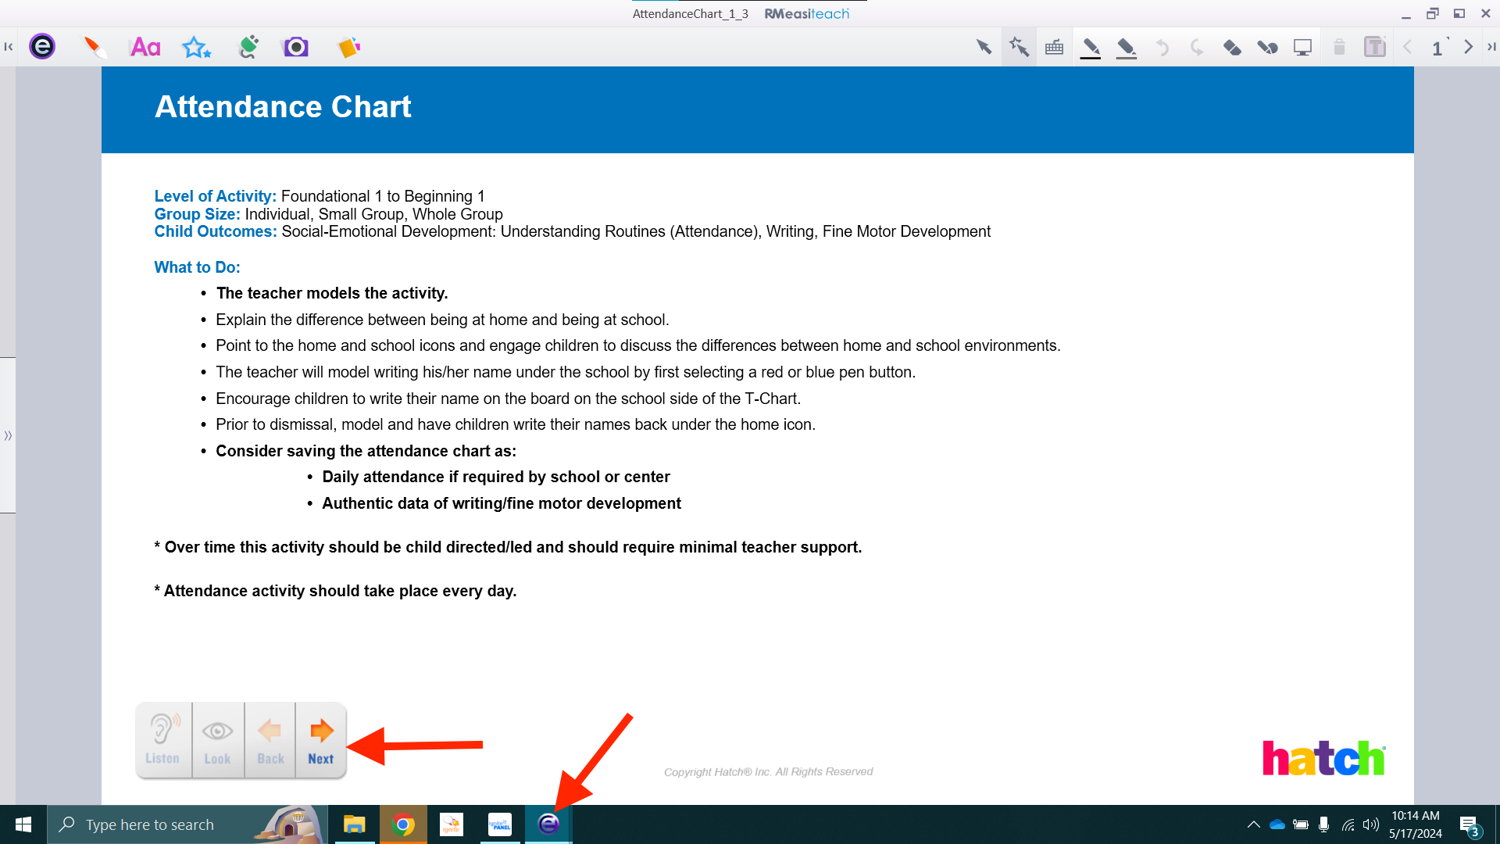The image size is (1500, 844).
Task: Select the paintbrush drawing tools icon
Action: (95, 47)
